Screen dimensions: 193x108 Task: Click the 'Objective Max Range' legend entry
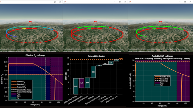pyautogui.click(x=21, y=90)
